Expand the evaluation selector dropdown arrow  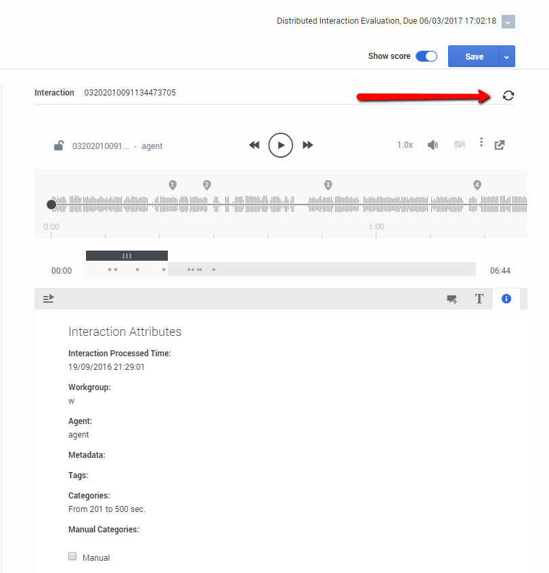tap(508, 22)
